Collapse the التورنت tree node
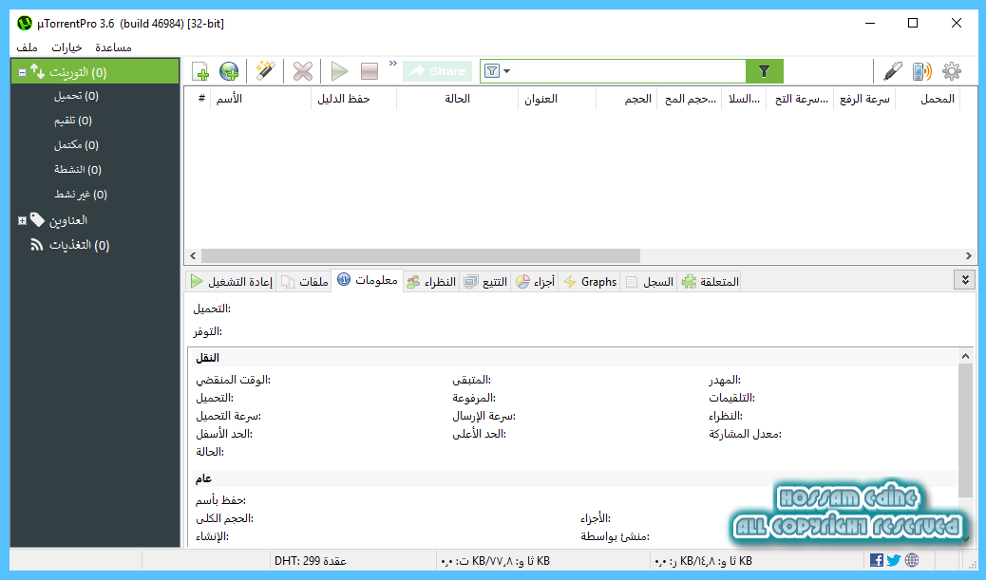Viewport: 986px width, 580px height. tap(22, 72)
